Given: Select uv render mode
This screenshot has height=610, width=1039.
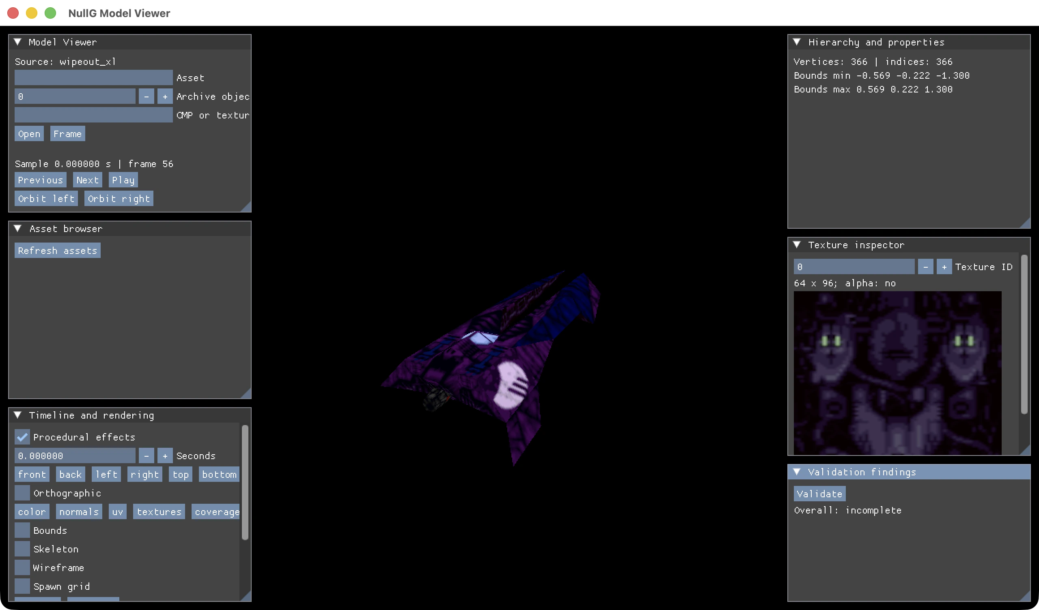Looking at the screenshot, I should click(x=118, y=511).
